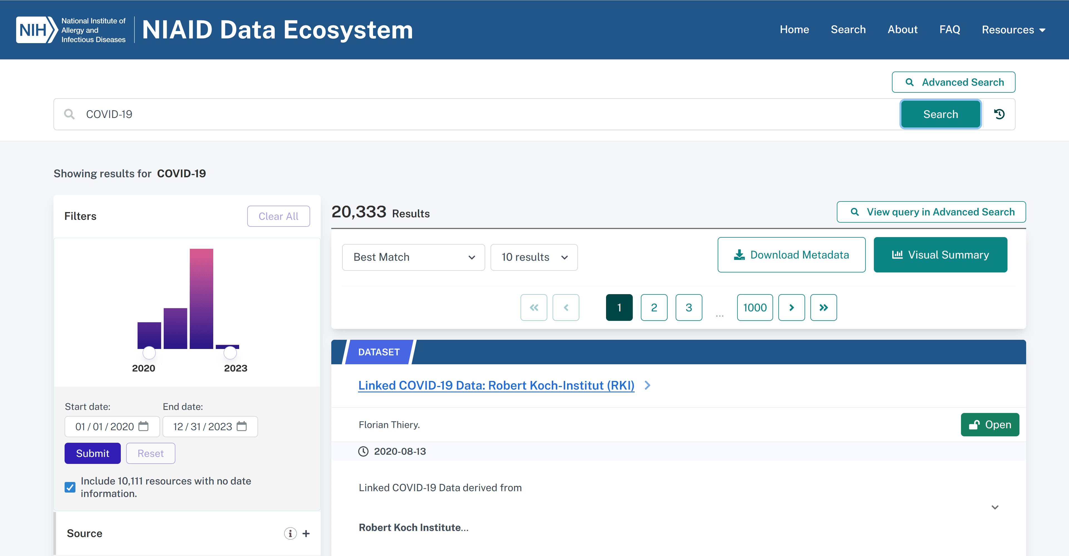Image resolution: width=1069 pixels, height=556 pixels.
Task: Click the tallest histogram bar
Action: pyautogui.click(x=201, y=299)
